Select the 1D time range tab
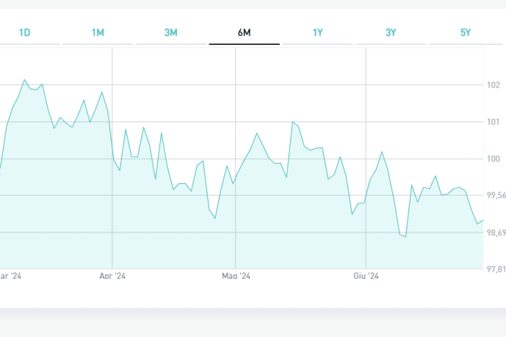The image size is (506, 337). tap(25, 32)
